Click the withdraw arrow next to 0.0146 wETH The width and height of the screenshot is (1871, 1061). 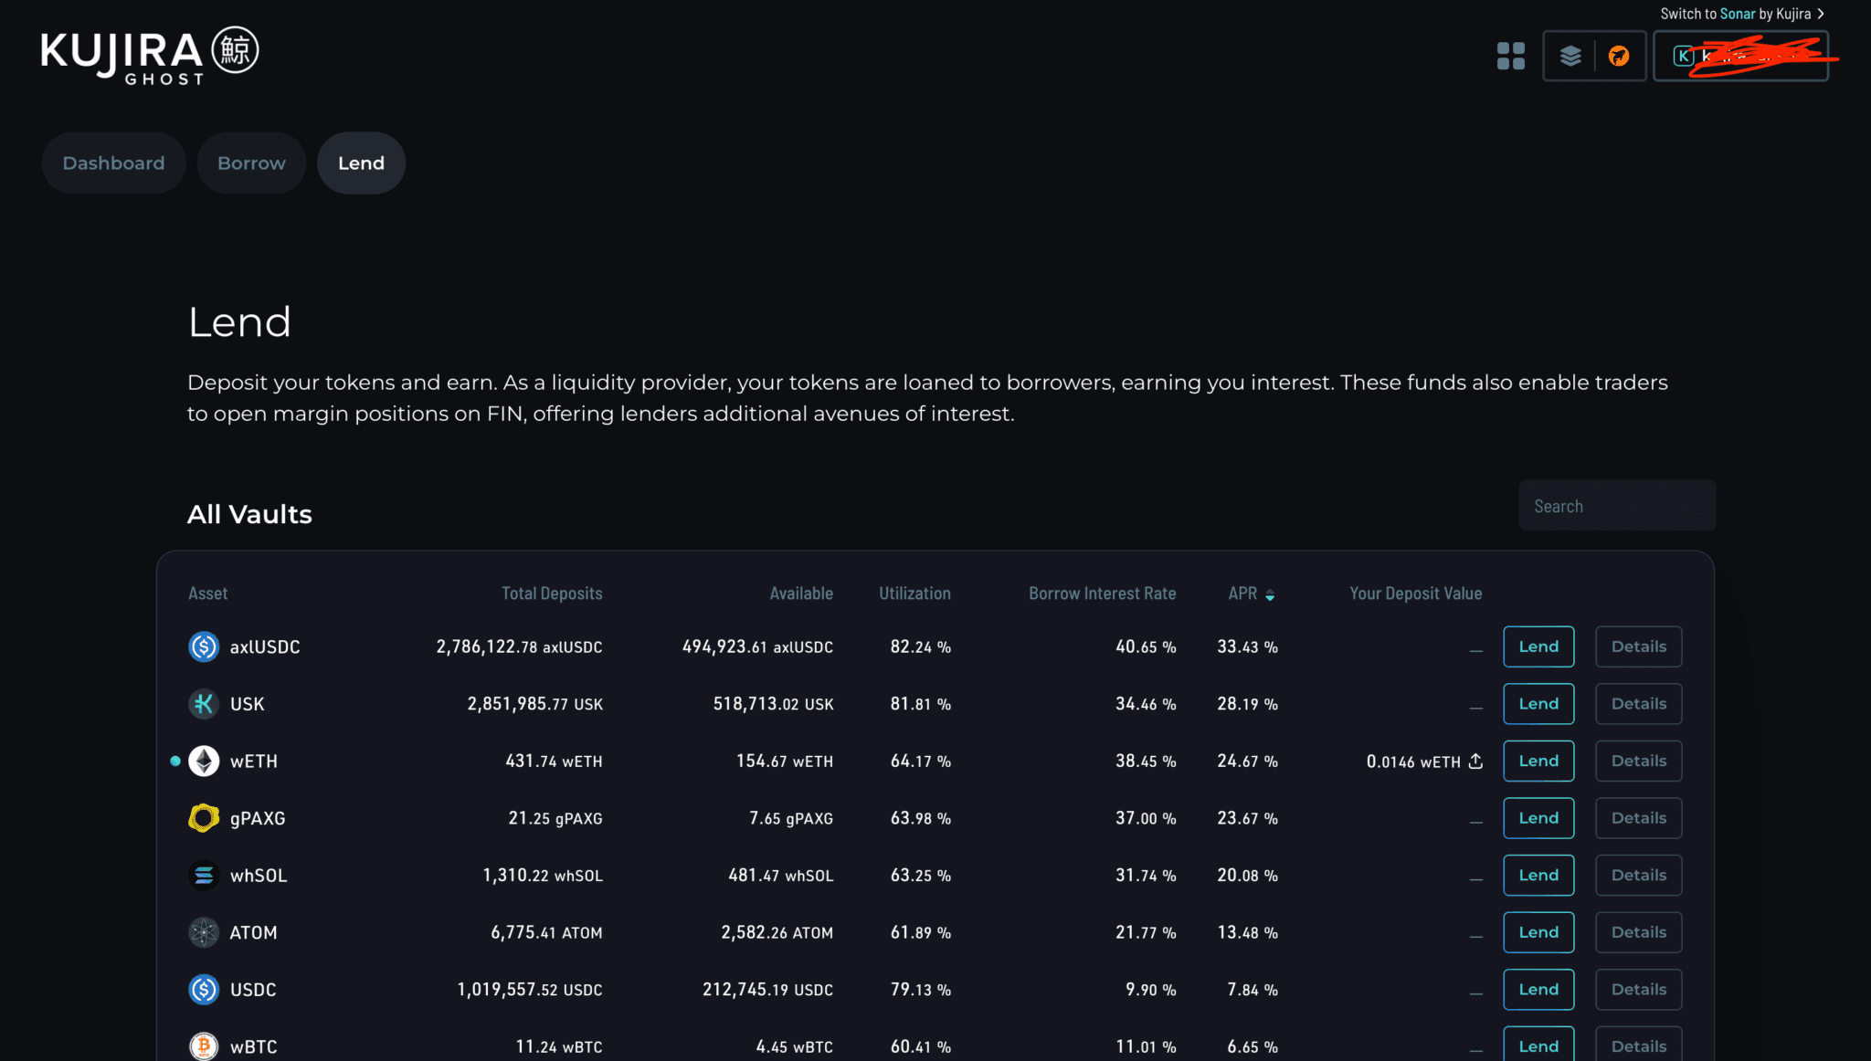[x=1475, y=761]
